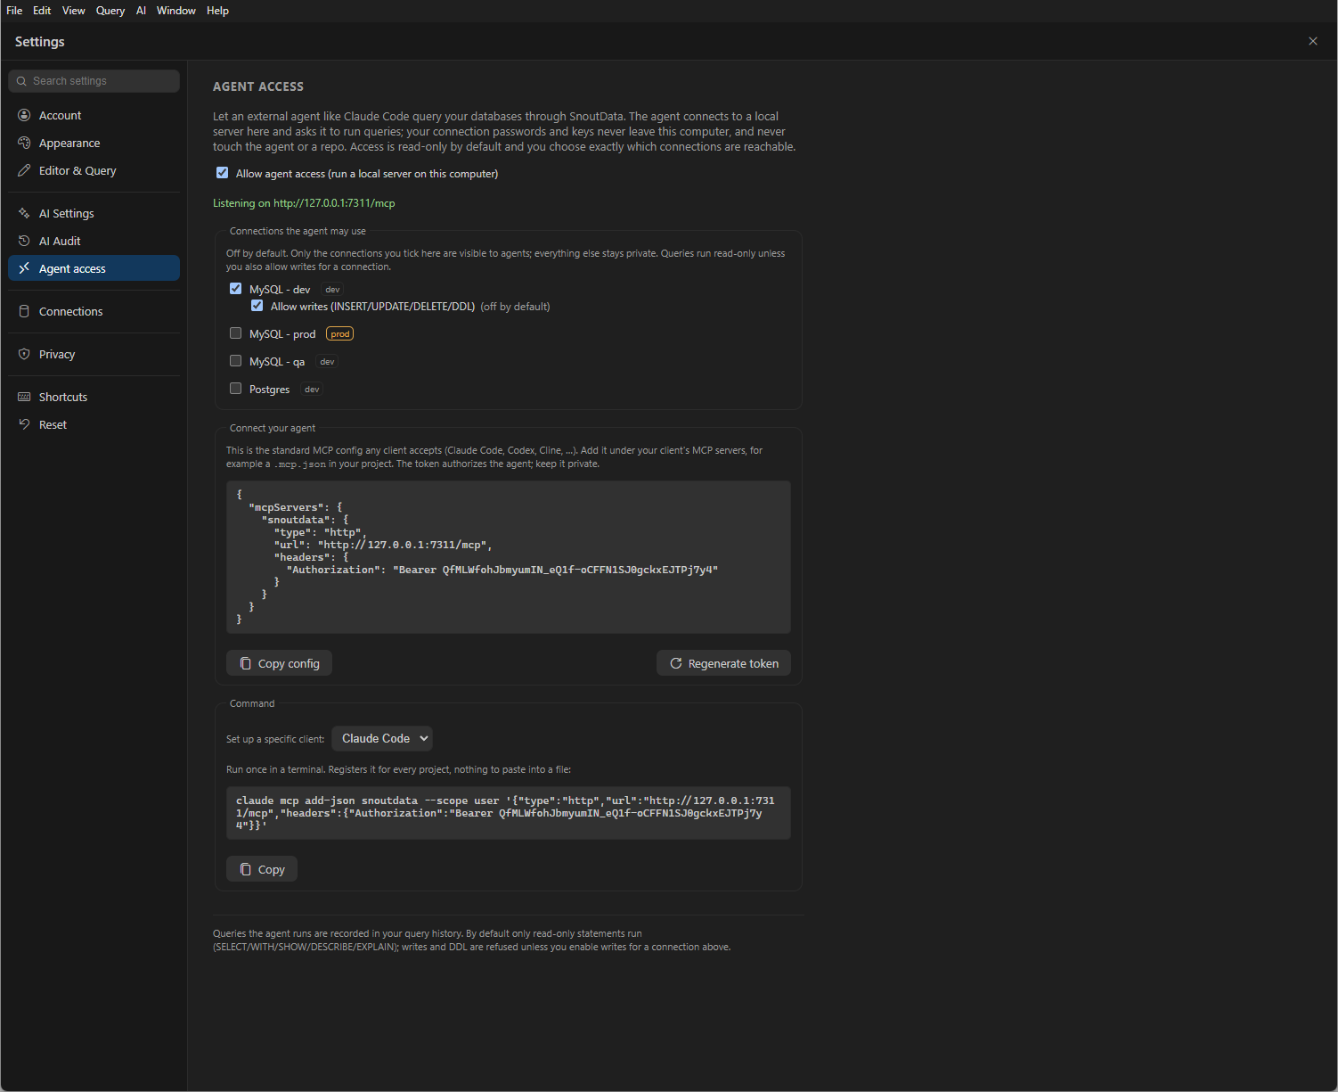Open the Query menu
This screenshot has width=1338, height=1092.
(x=110, y=11)
